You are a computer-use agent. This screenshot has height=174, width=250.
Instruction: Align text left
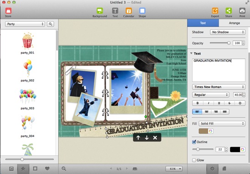pos(197,112)
